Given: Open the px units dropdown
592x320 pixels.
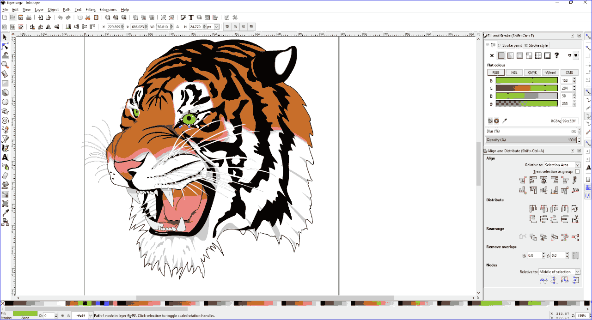Looking at the screenshot, I should tap(212, 27).
